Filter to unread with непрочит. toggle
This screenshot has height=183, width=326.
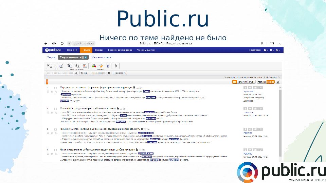pos(242,82)
